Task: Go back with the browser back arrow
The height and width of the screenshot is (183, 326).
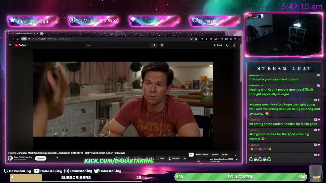Action: (x=9, y=39)
